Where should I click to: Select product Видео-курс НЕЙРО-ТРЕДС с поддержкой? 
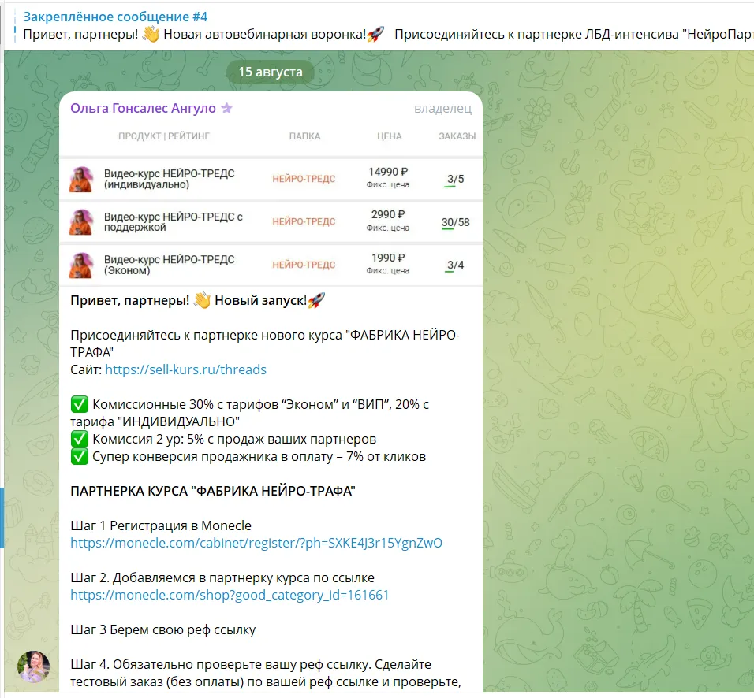pyautogui.click(x=173, y=222)
